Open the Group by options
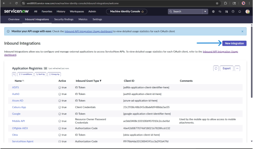253x149 pixels. coord(54,74)
